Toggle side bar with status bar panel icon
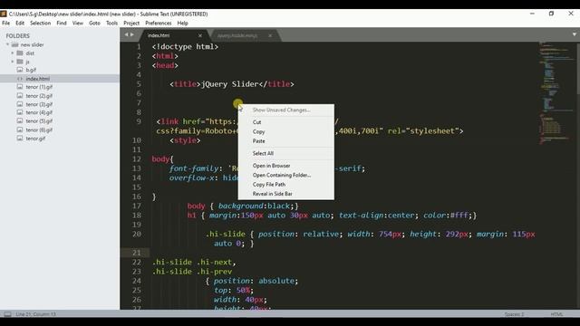Screen dimensions: 580x326 coord(7,314)
